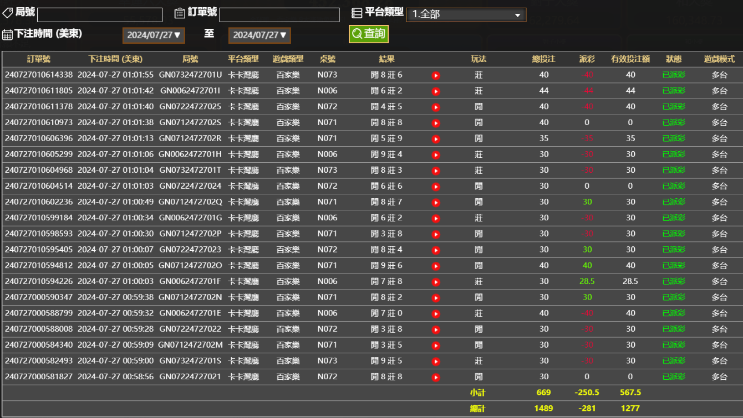
Task: Play the result video for order 240727010614338
Action: point(436,75)
